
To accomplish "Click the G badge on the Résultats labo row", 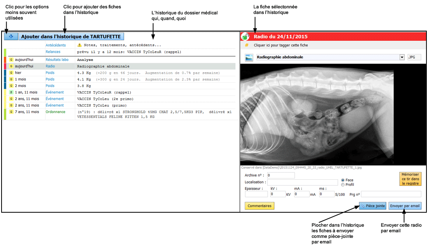I will pyautogui.click(x=11, y=60).
